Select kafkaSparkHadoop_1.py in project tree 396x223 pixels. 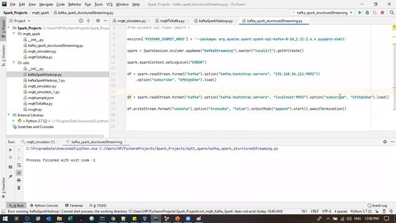(46, 81)
